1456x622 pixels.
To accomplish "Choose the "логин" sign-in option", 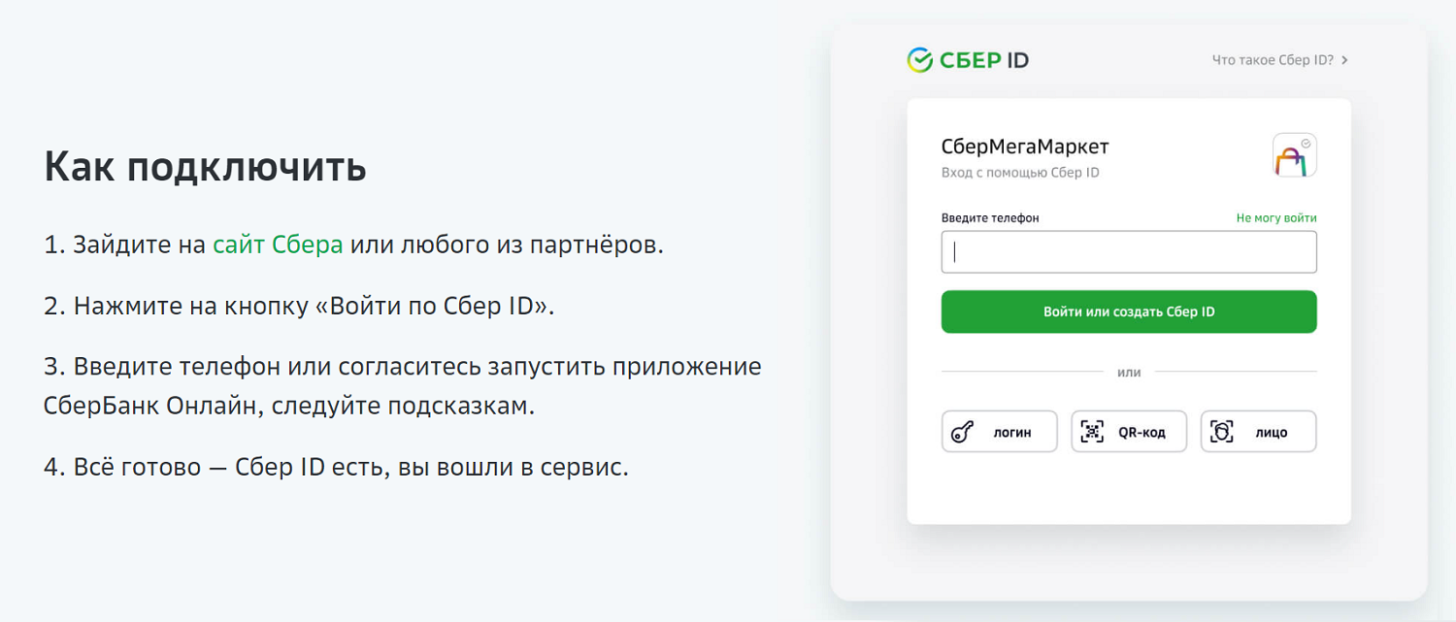I will (1011, 433).
